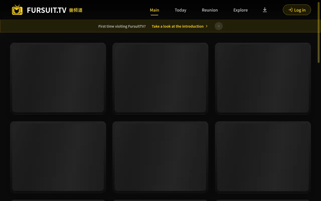Click the page vertical scrollbar

coord(319,33)
